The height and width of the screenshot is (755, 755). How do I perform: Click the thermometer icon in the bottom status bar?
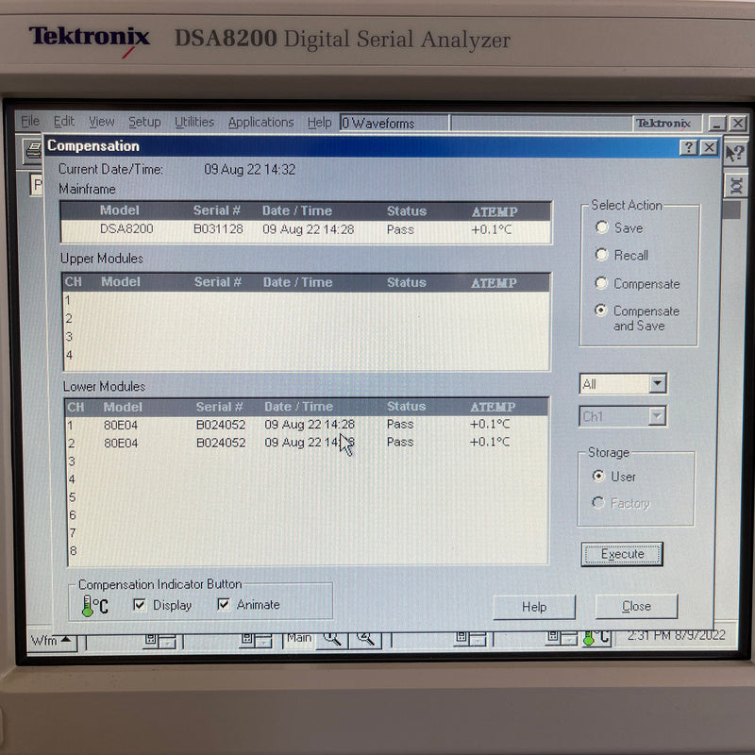[596, 638]
